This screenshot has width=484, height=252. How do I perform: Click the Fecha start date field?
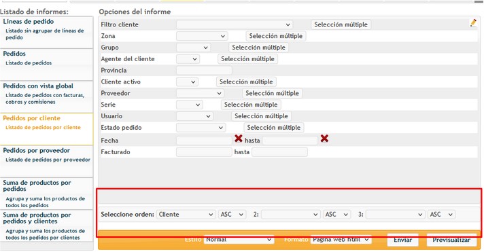coord(204,141)
